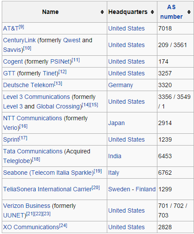Viewport: 194px width, 234px height.
Task: Open citation [17] after Sprint
Action: [23, 138]
